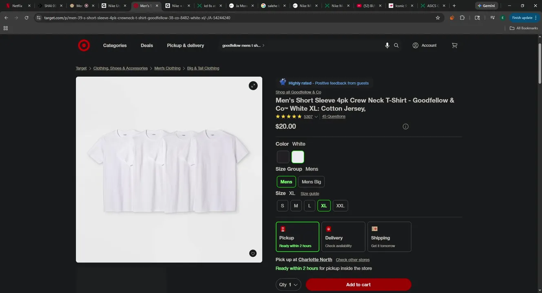Select the Pickup fulfillment option
The width and height of the screenshot is (542, 293).
pyautogui.click(x=297, y=237)
